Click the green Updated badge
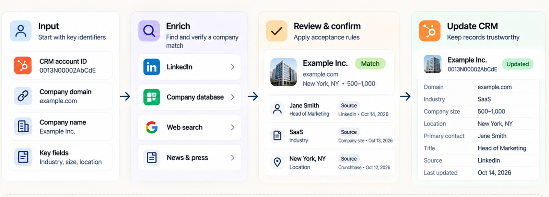 (517, 64)
